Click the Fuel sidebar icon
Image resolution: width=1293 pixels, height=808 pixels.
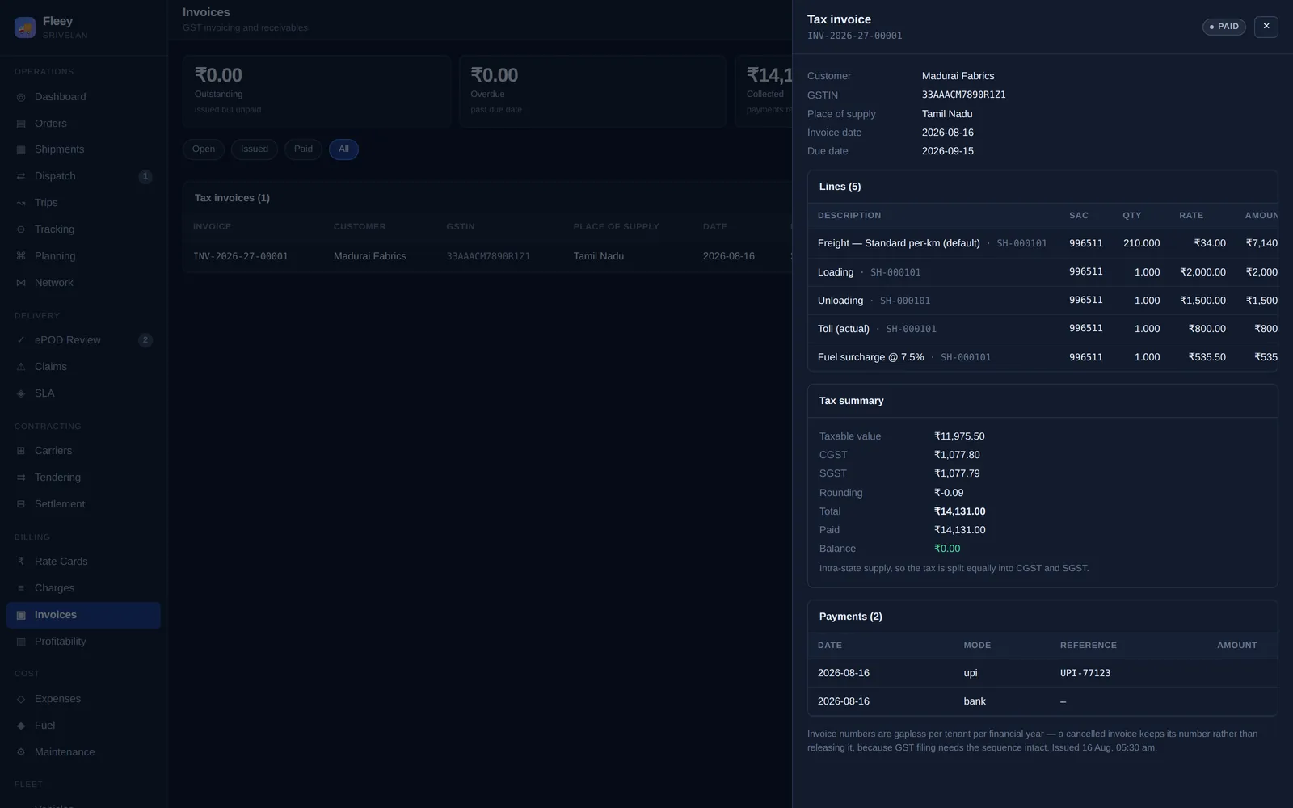click(x=21, y=726)
